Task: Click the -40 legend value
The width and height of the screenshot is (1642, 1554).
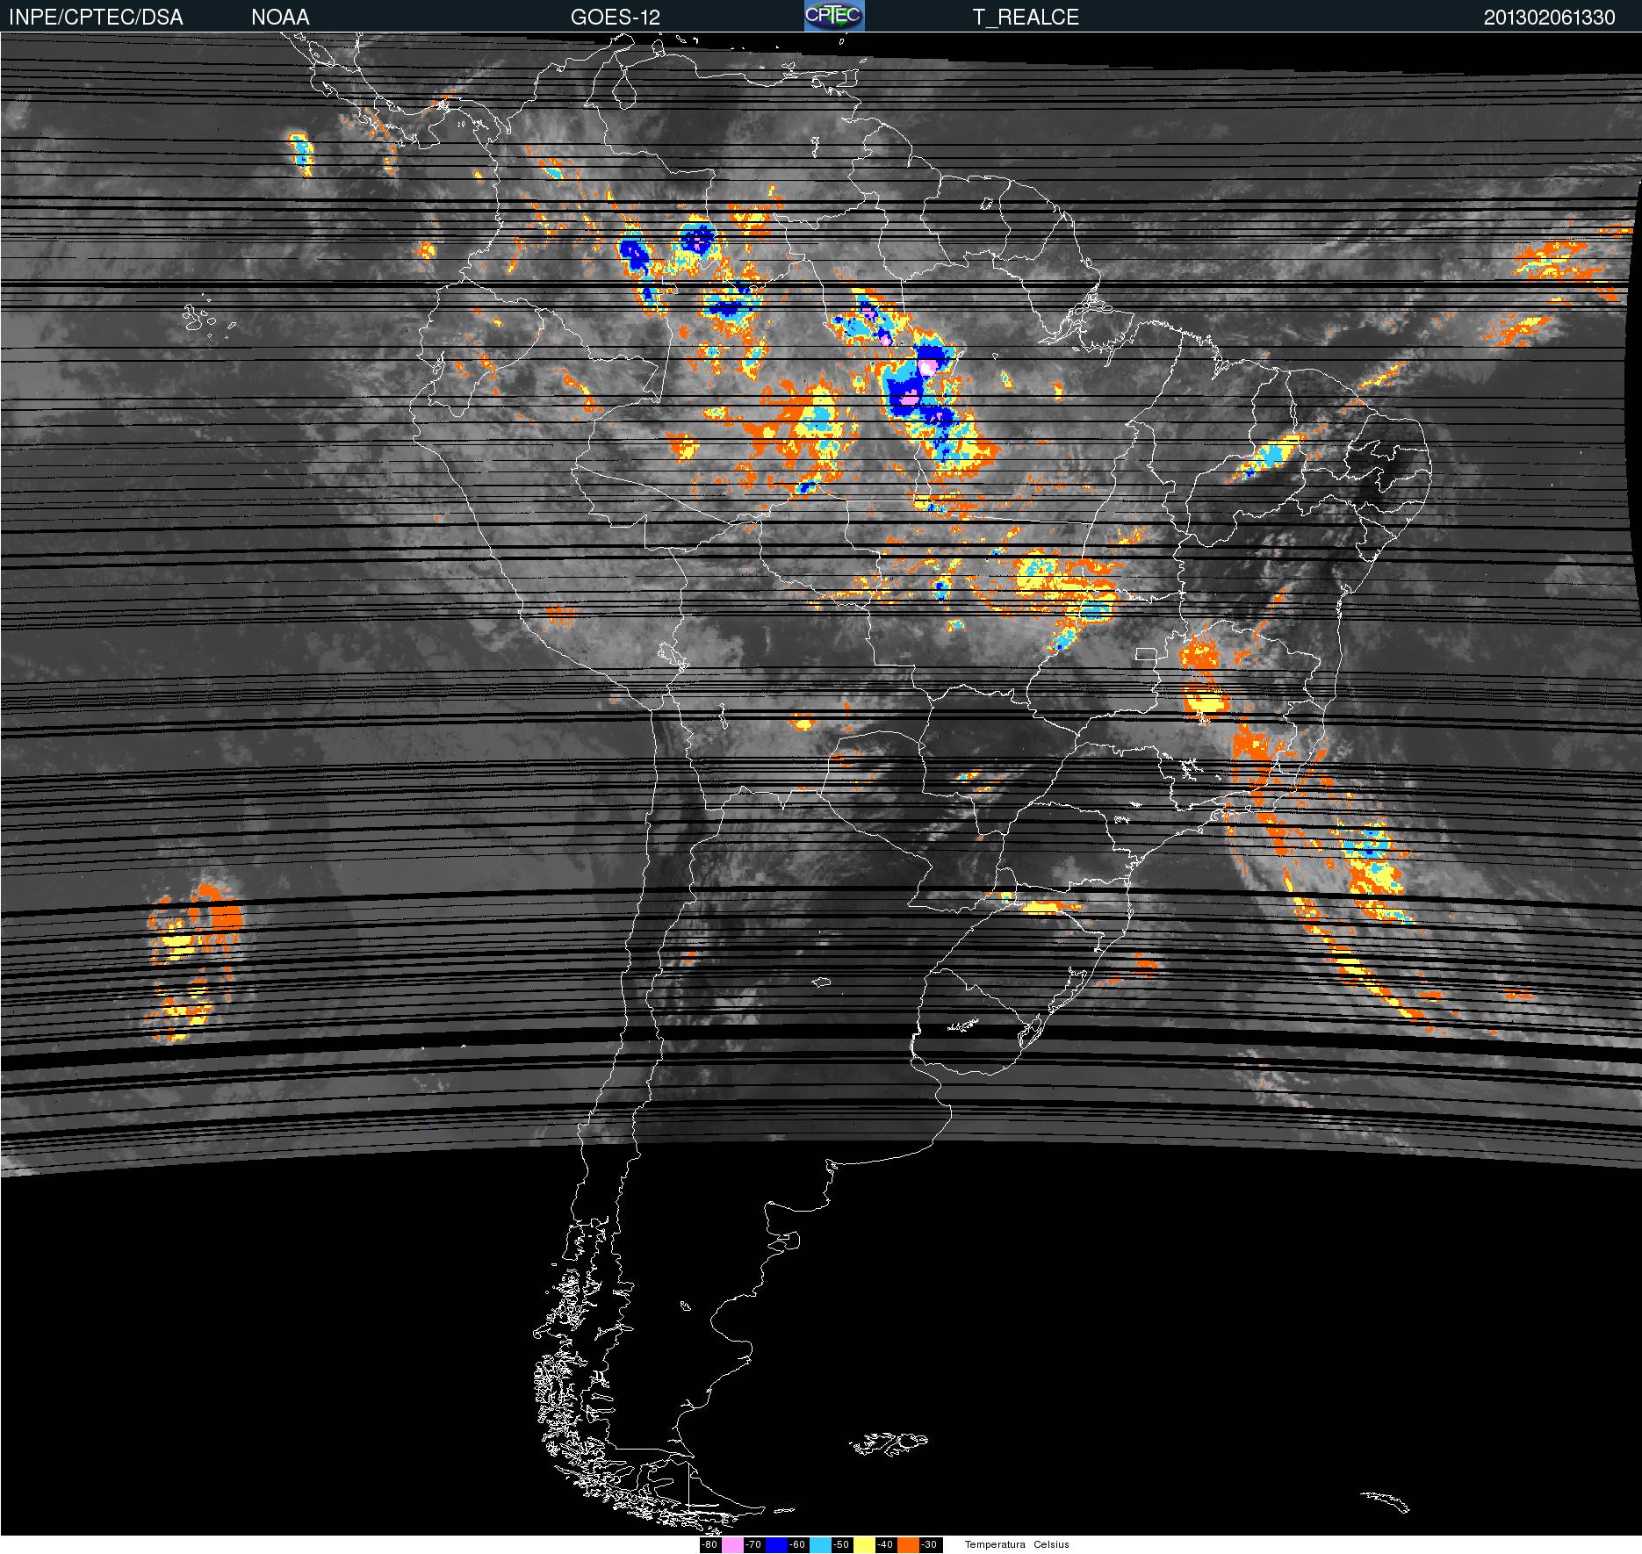Action: (885, 1545)
